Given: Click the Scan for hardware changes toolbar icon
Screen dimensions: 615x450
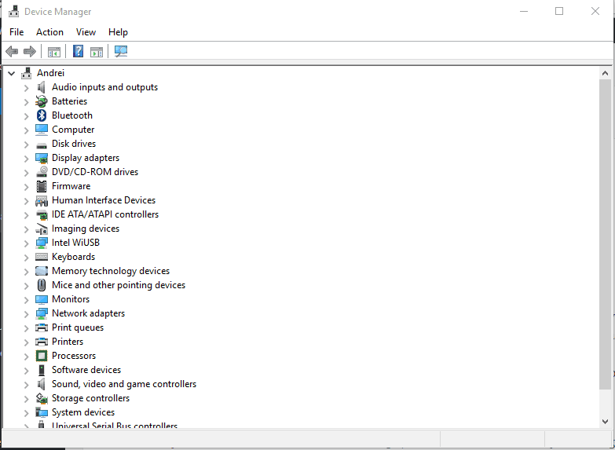Looking at the screenshot, I should (121, 52).
